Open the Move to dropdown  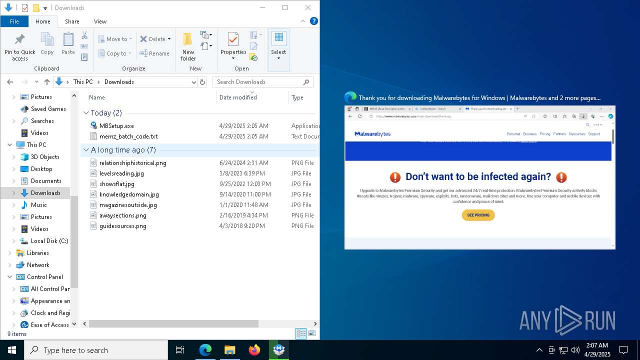[115, 39]
